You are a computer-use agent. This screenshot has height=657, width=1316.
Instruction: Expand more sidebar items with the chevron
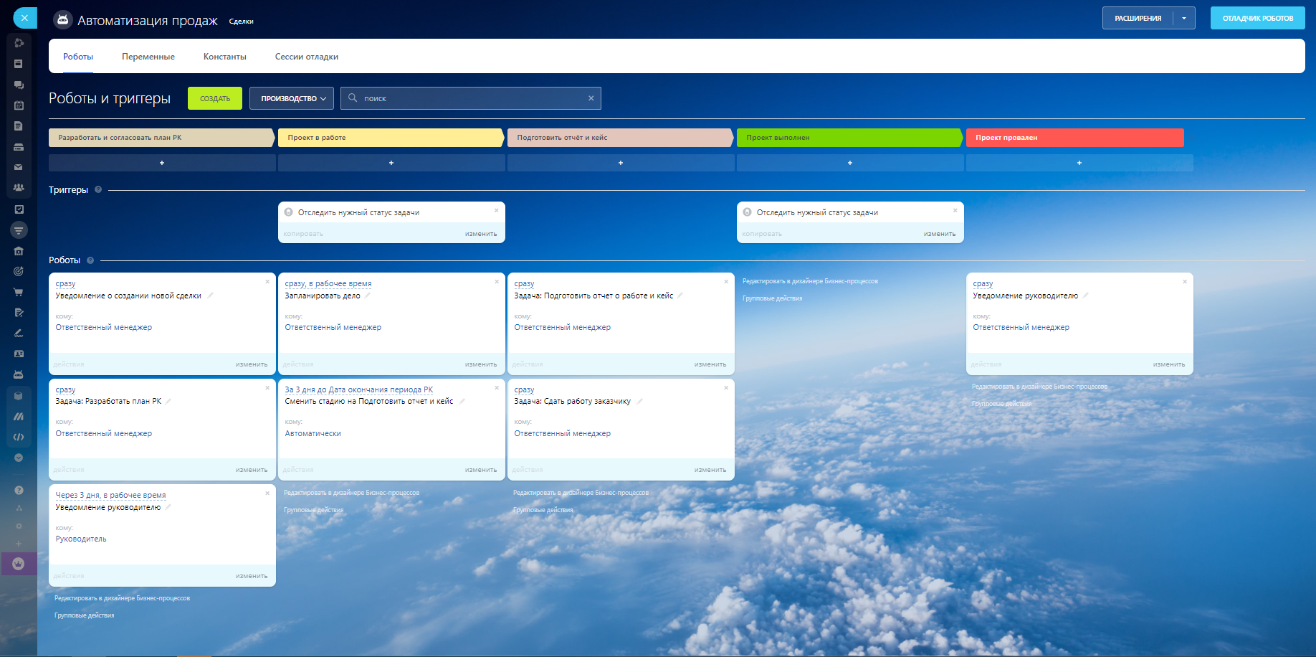(x=19, y=458)
